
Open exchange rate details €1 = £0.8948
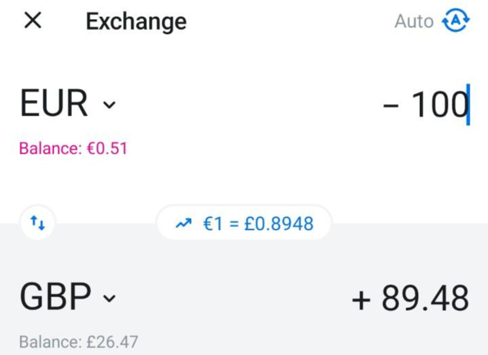tap(258, 223)
